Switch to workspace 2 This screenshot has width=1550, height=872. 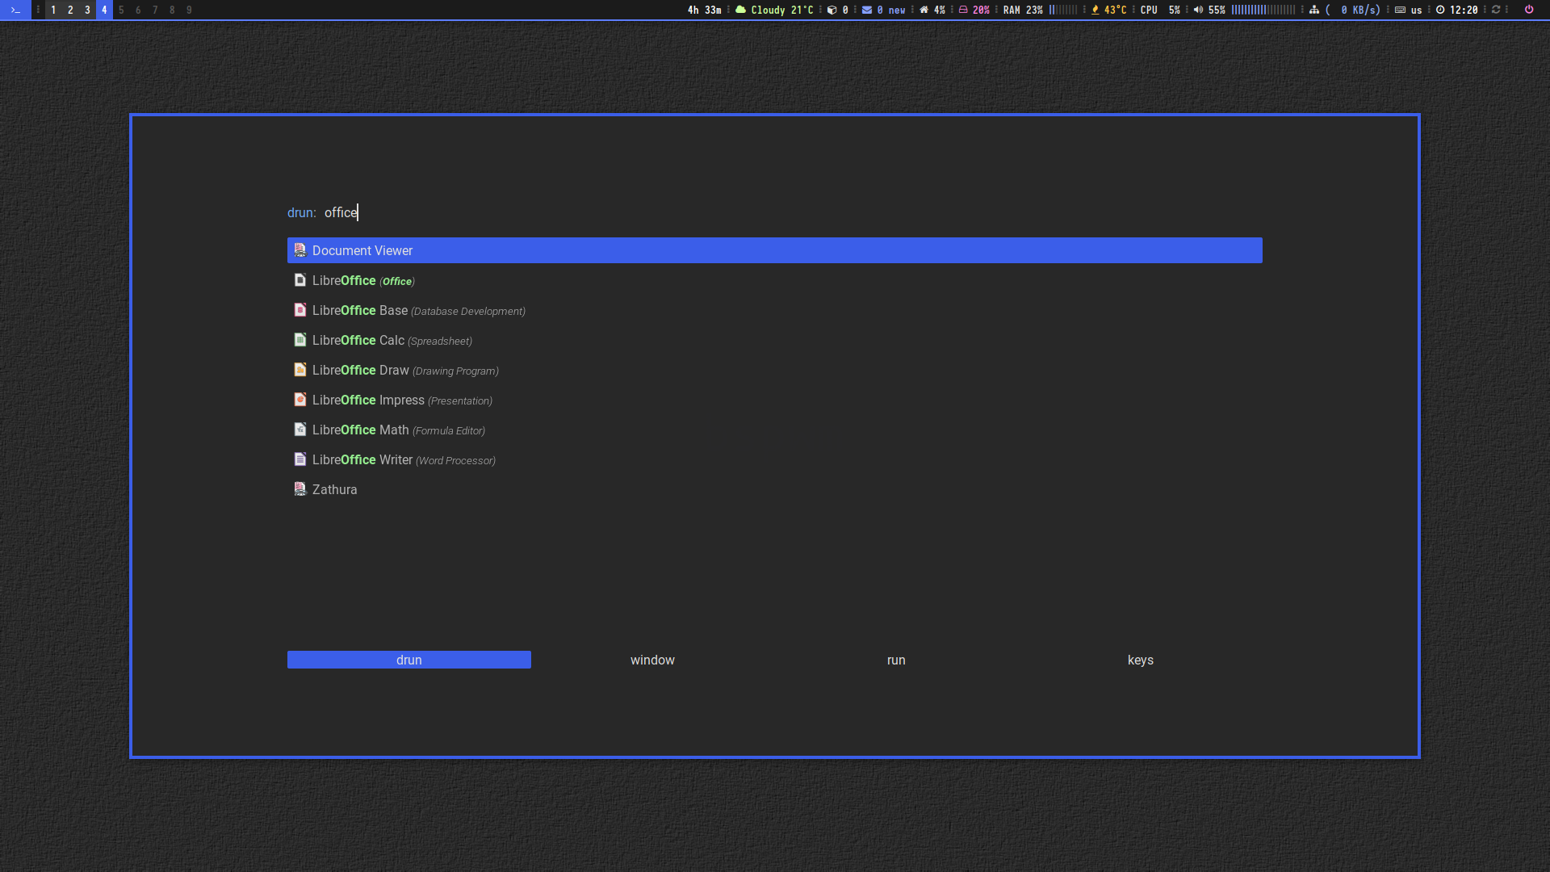(70, 10)
